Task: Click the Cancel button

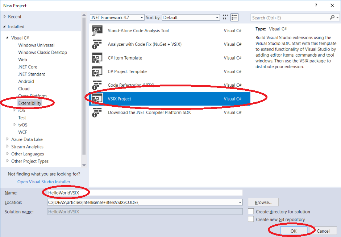Action: [323, 231]
